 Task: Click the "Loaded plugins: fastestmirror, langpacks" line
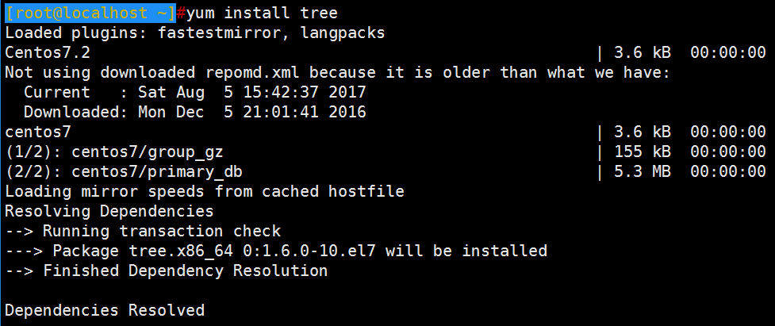[x=194, y=33]
